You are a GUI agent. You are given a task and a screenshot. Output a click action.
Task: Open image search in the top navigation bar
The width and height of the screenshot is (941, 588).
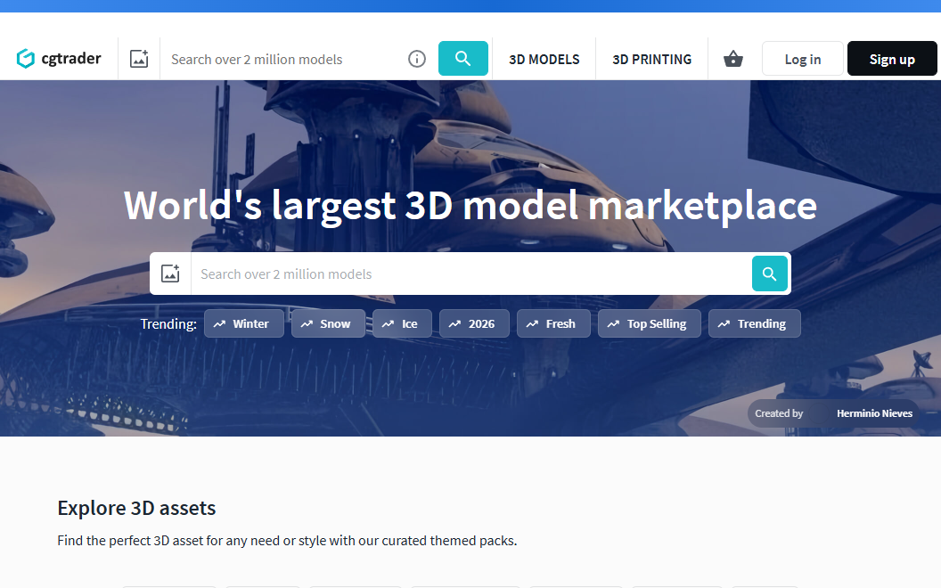point(139,59)
